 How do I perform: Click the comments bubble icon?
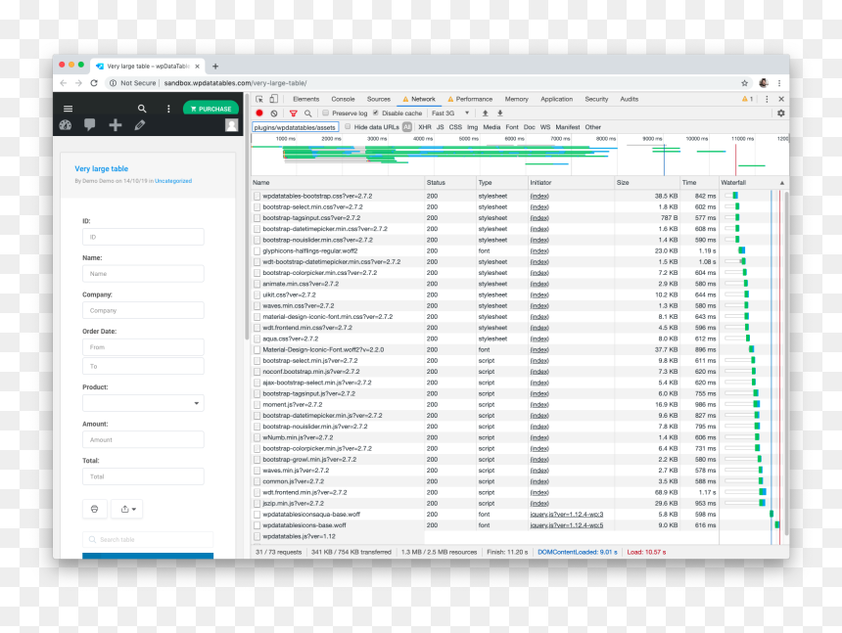[x=90, y=125]
